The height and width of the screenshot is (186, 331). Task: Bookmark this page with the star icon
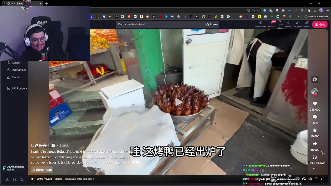(258, 10)
